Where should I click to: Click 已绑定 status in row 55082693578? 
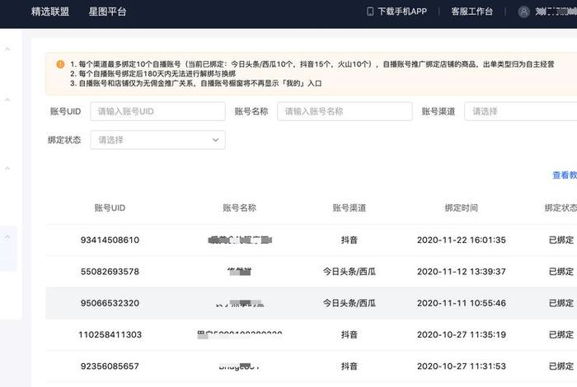561,272
